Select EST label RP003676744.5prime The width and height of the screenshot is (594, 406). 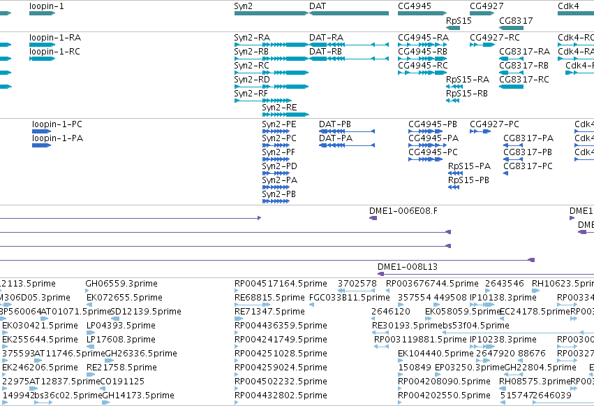[x=432, y=284]
